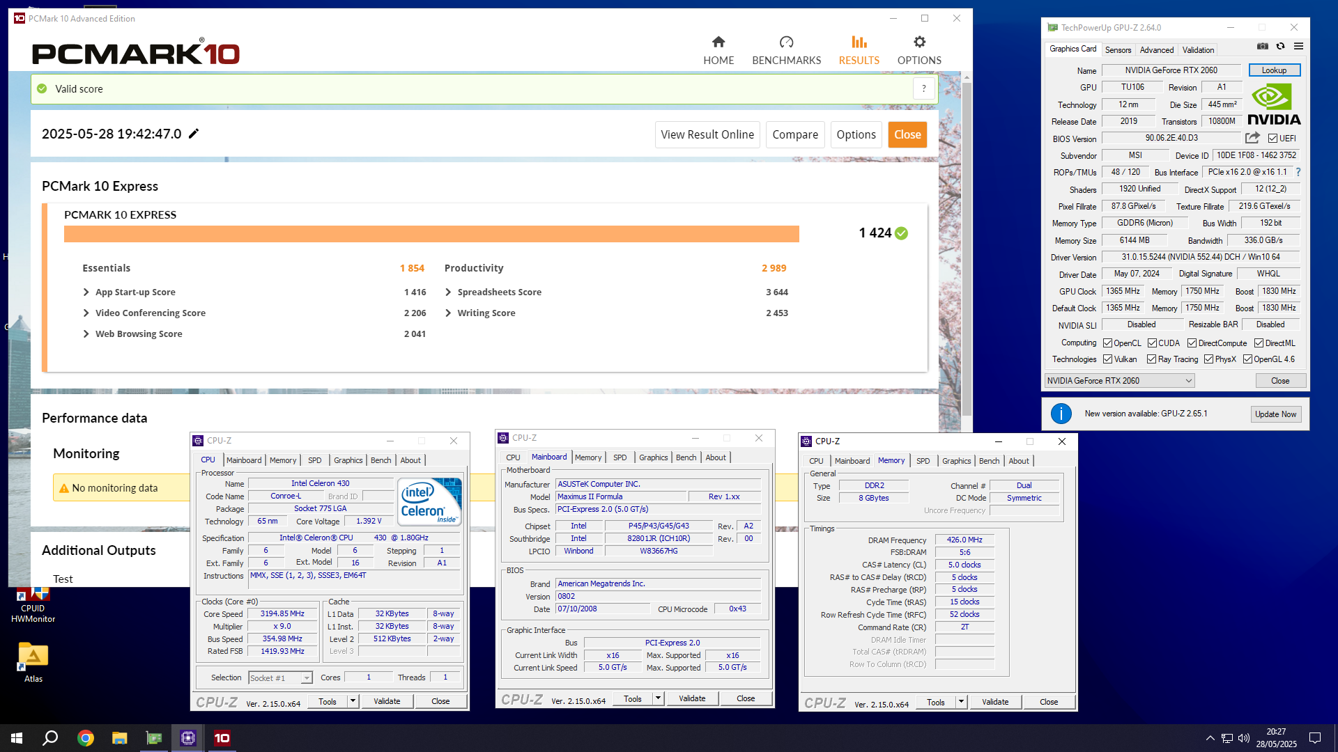The height and width of the screenshot is (752, 1338).
Task: Click the NVIDIA logo in GPU-Z
Action: coord(1273,104)
